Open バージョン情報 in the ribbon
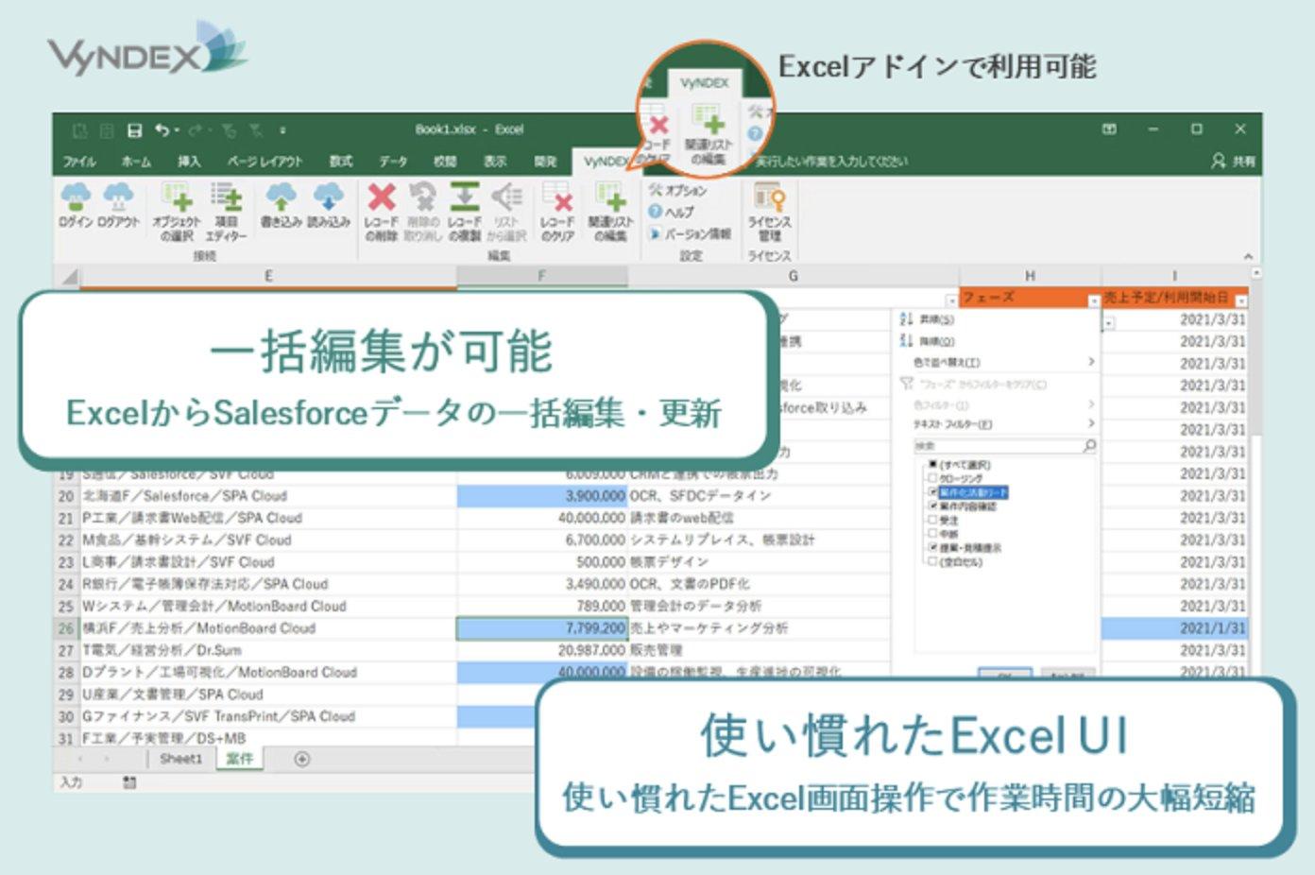The height and width of the screenshot is (875, 1315). [690, 233]
